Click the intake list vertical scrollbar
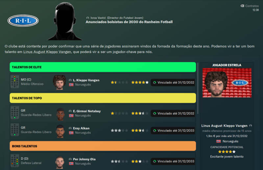263x170 pixels. tap(198, 88)
